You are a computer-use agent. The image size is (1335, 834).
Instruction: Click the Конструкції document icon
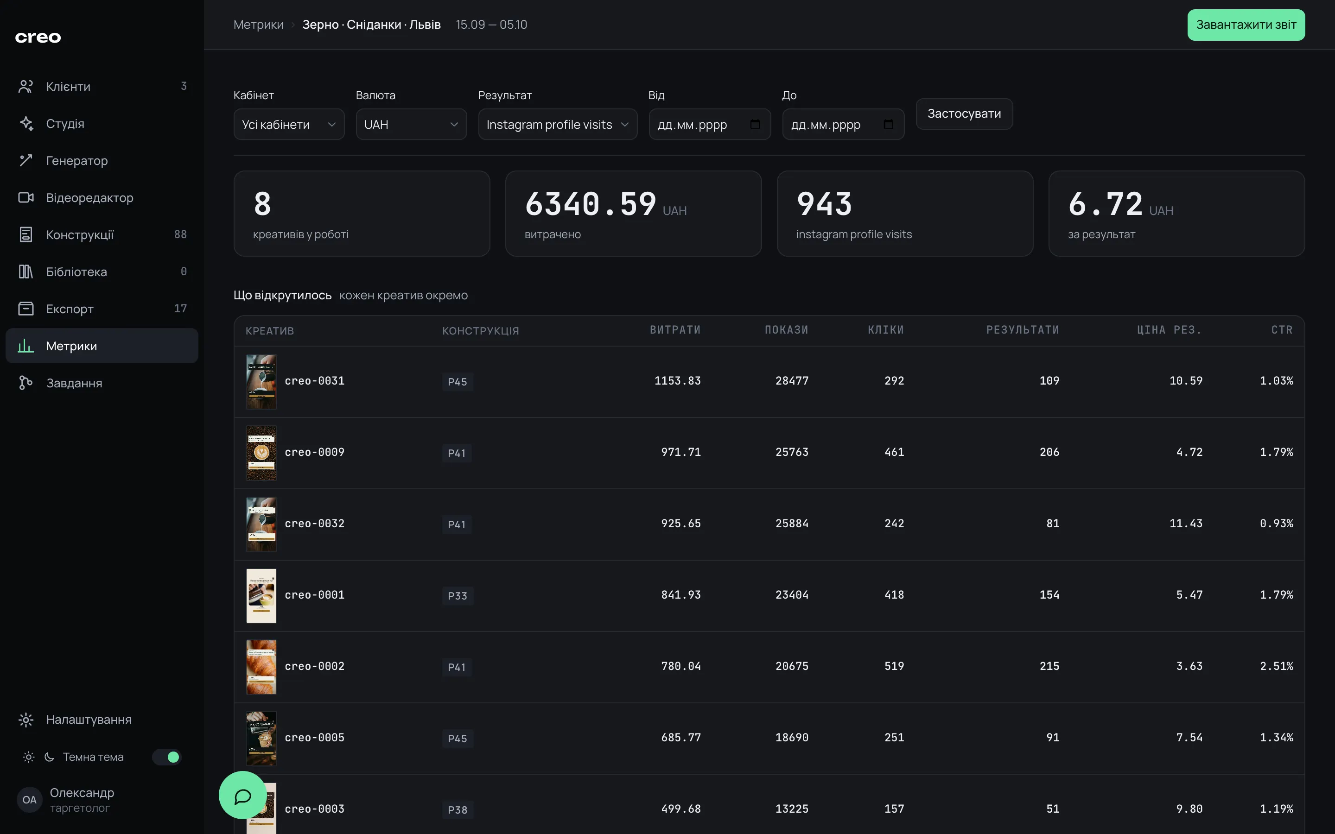tap(26, 234)
